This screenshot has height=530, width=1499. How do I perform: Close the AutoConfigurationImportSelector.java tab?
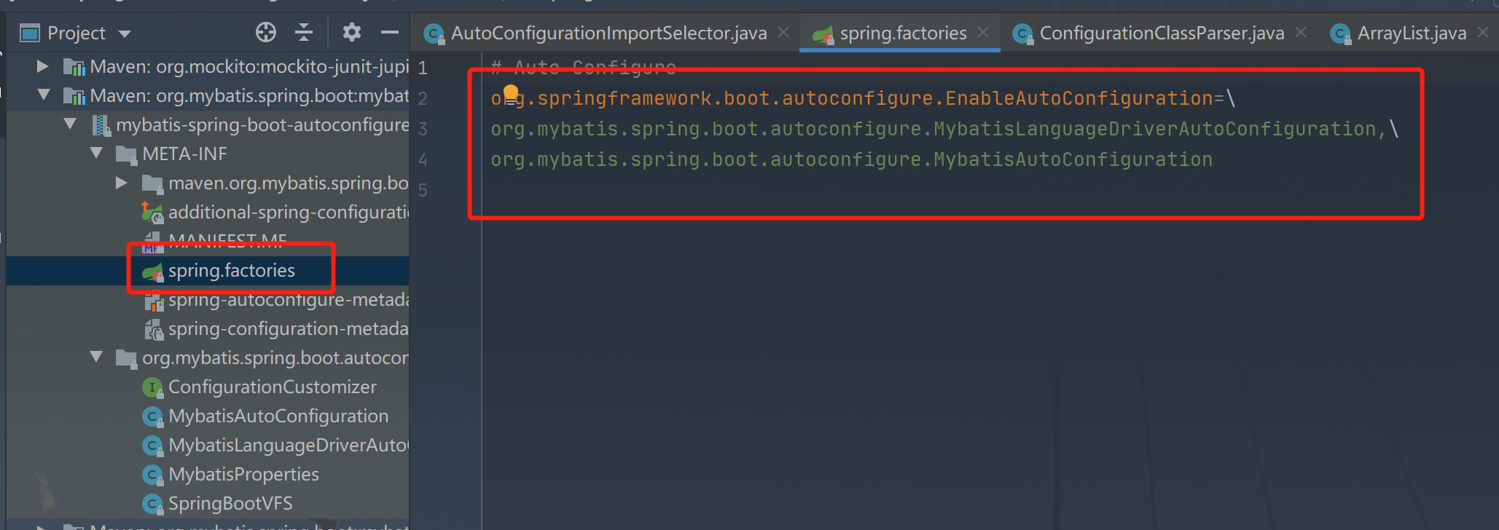pyautogui.click(x=783, y=32)
